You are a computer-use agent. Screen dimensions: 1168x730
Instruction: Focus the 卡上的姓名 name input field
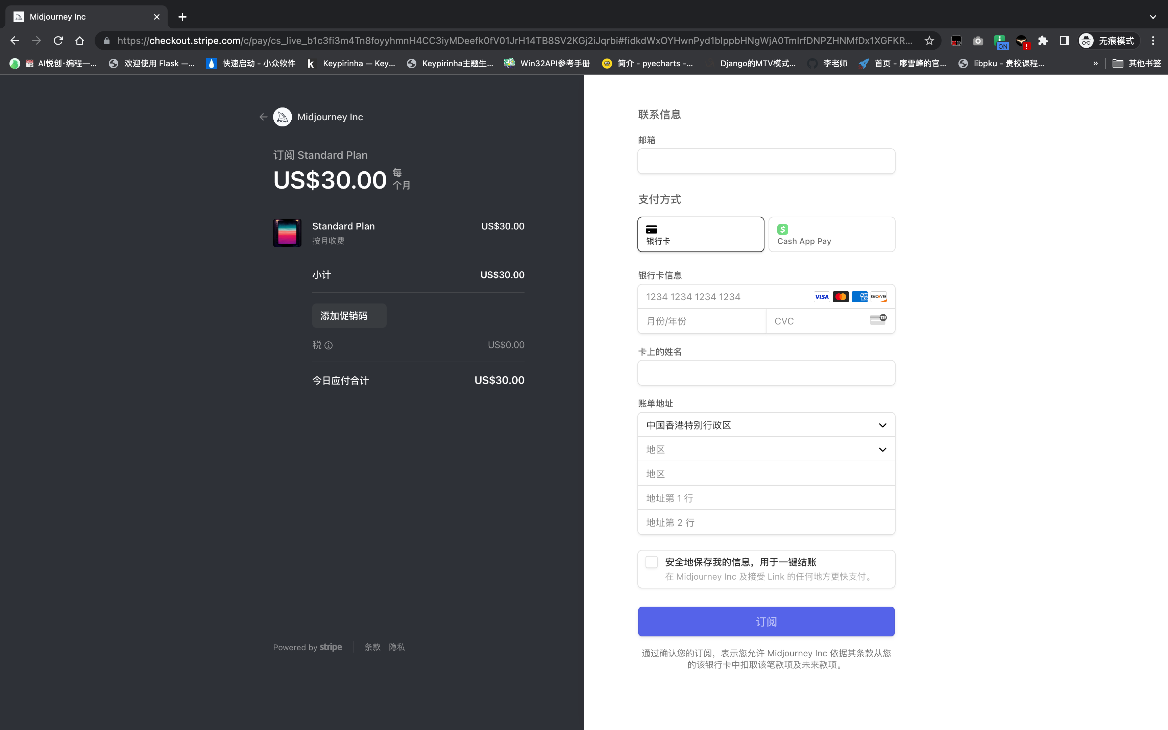[766, 373]
